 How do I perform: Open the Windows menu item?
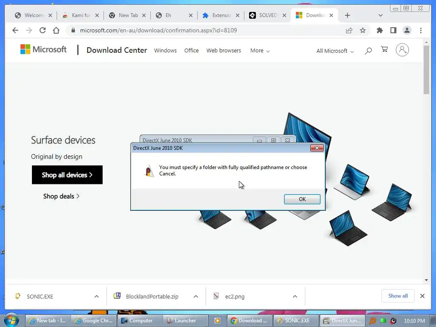[166, 51]
